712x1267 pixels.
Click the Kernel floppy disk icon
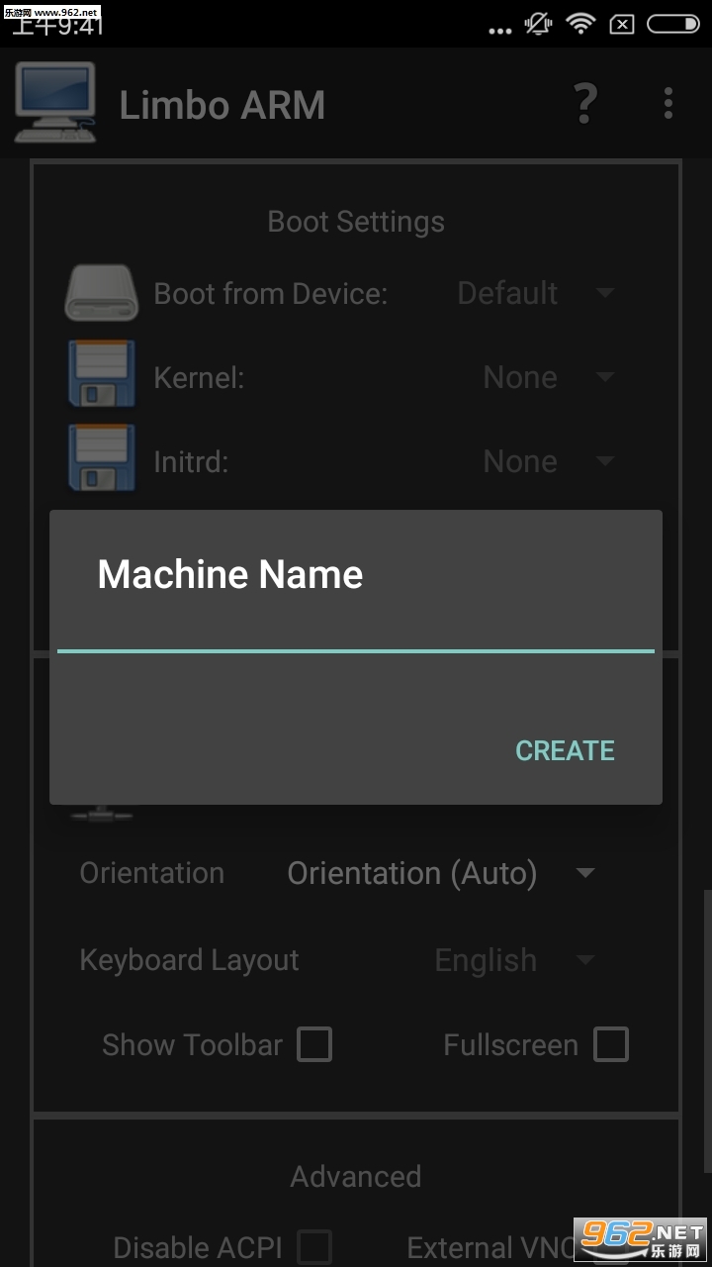[x=102, y=375]
